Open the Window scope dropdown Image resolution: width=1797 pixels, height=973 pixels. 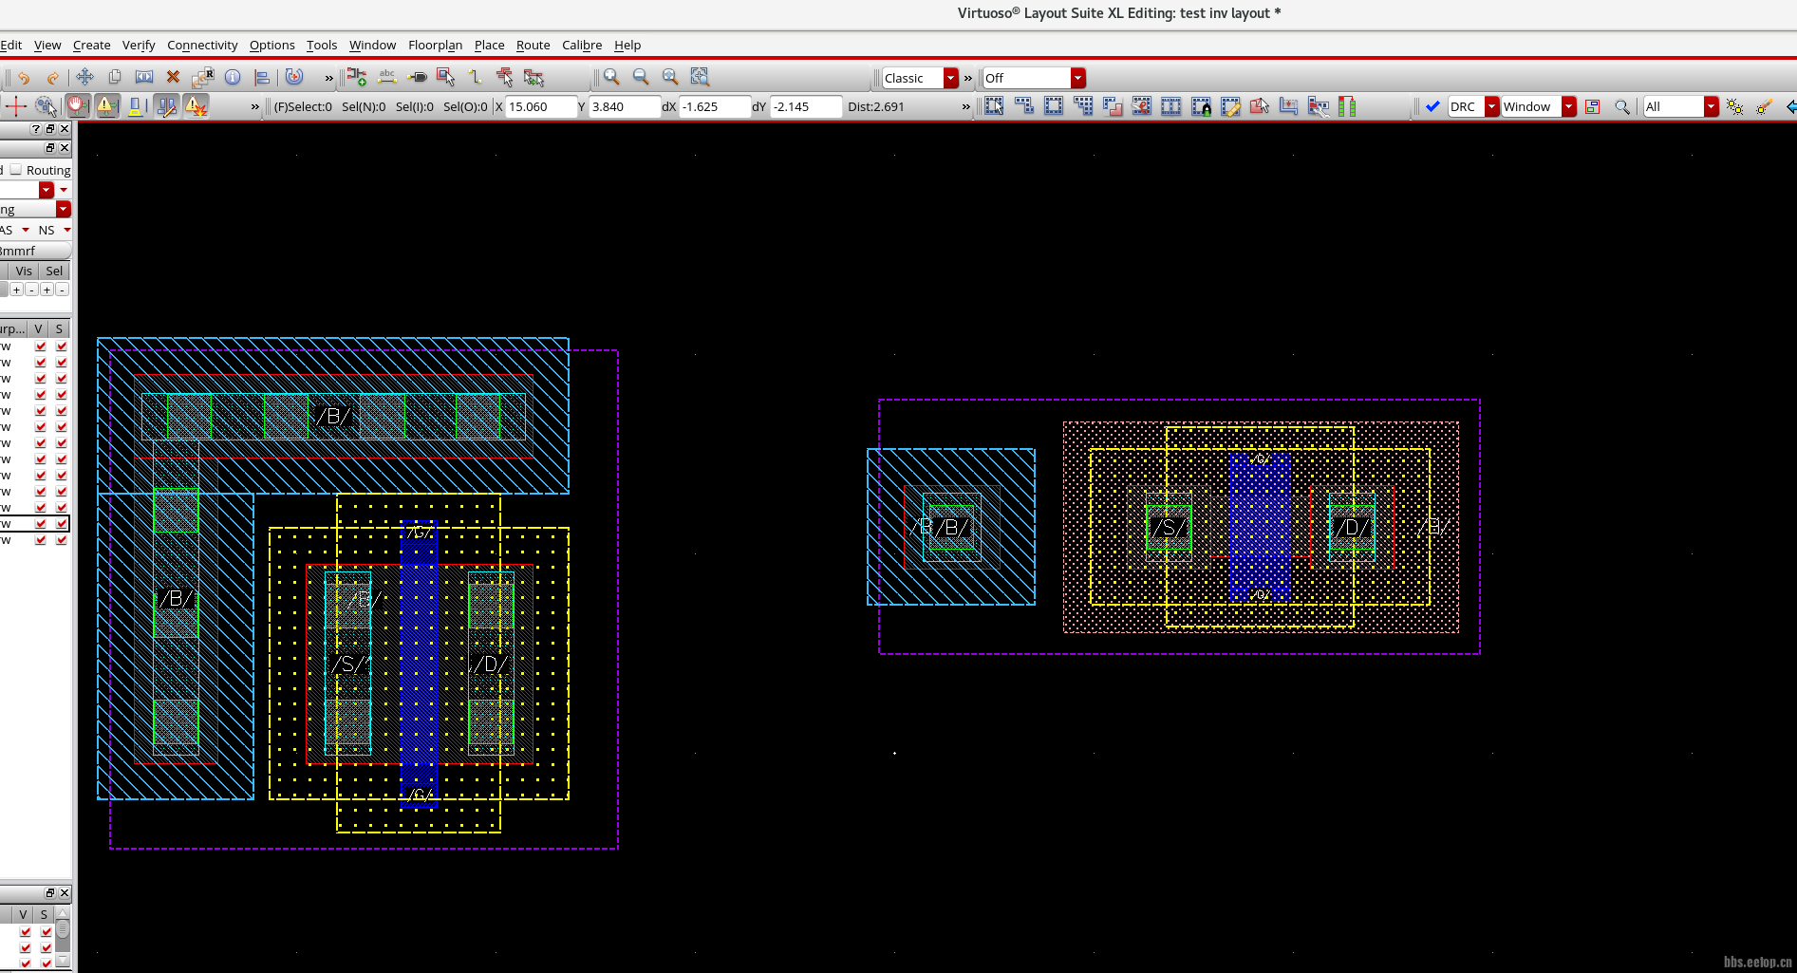[x=1568, y=106]
